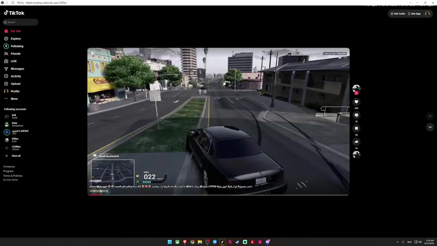Click the Get App button
Screen dimensions: 437x246
(414, 14)
